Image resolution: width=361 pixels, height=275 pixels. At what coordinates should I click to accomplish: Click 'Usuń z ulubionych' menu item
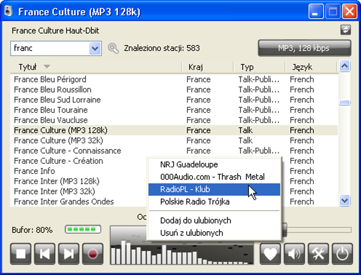(x=214, y=233)
